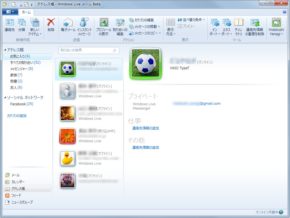Viewport: 290px width, 218px height.
Task: Click the 知り合いの検索 search field
Action: (x=89, y=50)
